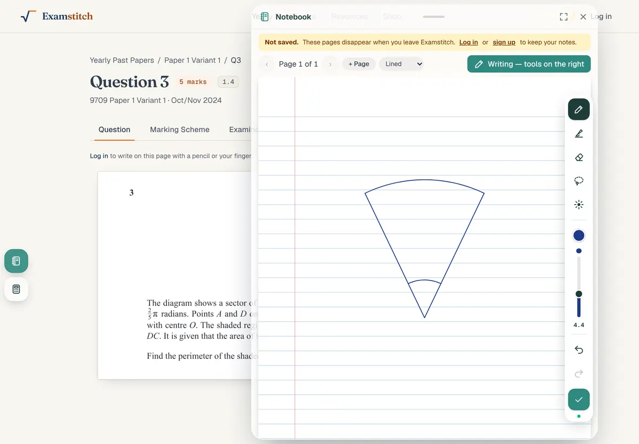Switch to the Question tab
Viewport: 639px width, 444px height.
114,129
